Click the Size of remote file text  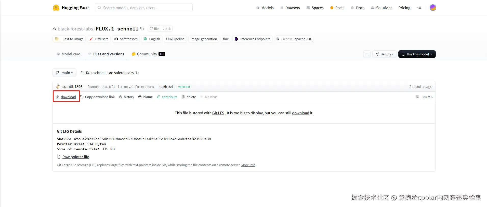(86, 149)
